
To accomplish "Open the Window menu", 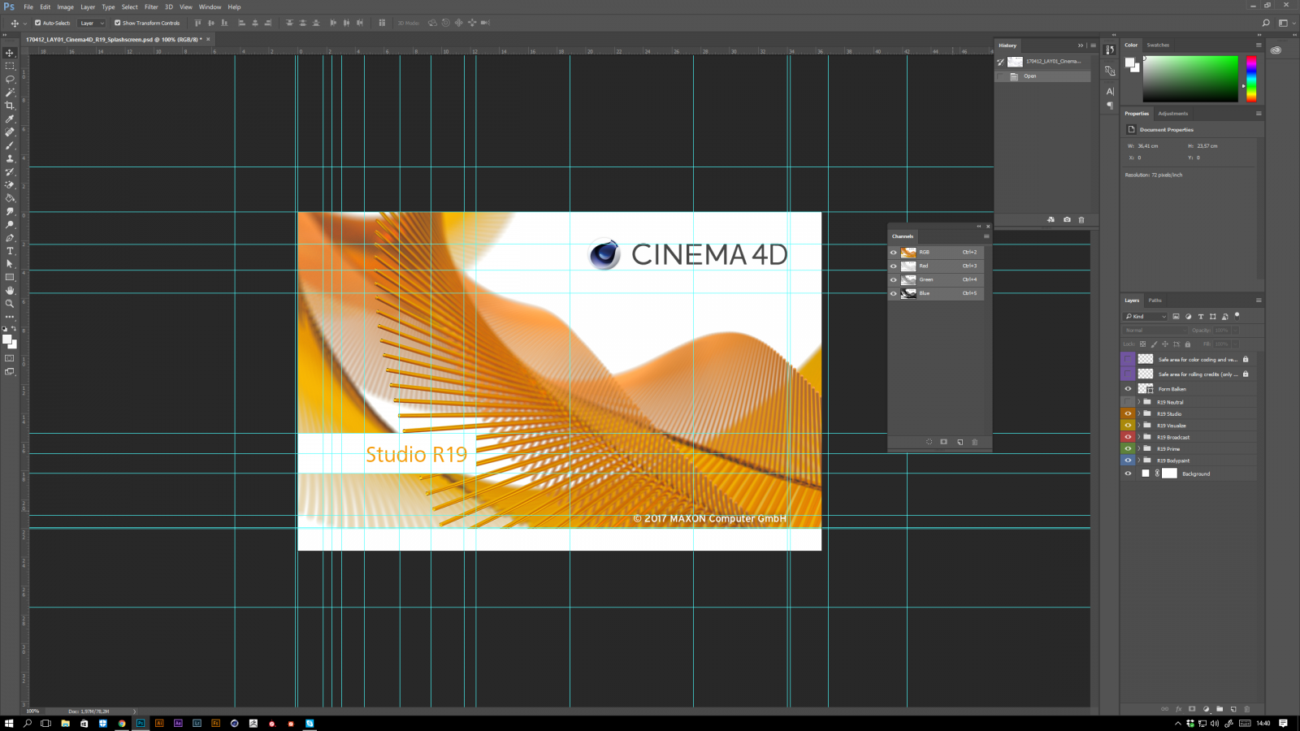I will (x=210, y=6).
